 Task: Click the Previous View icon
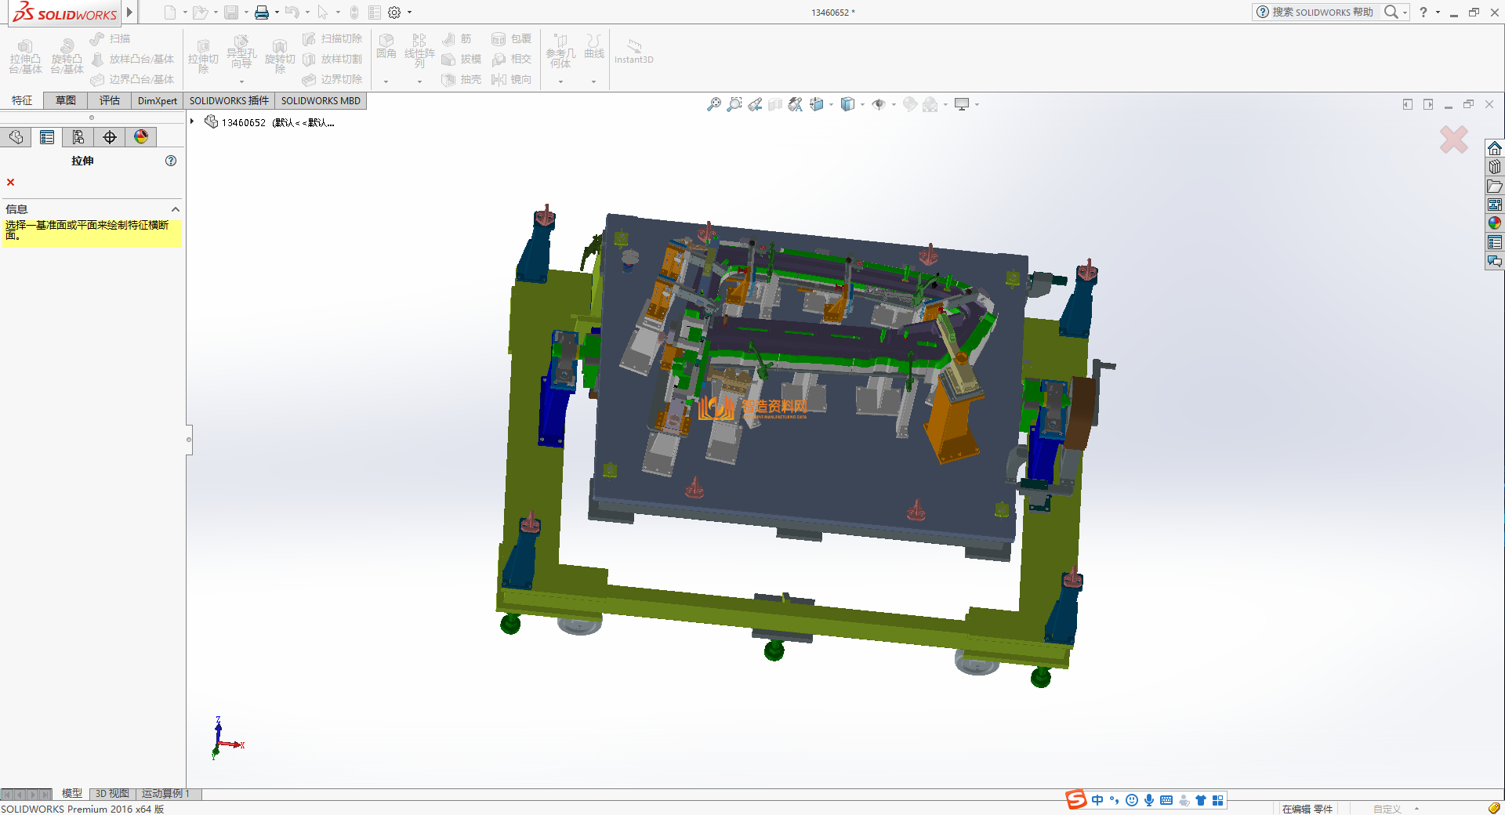(x=755, y=104)
